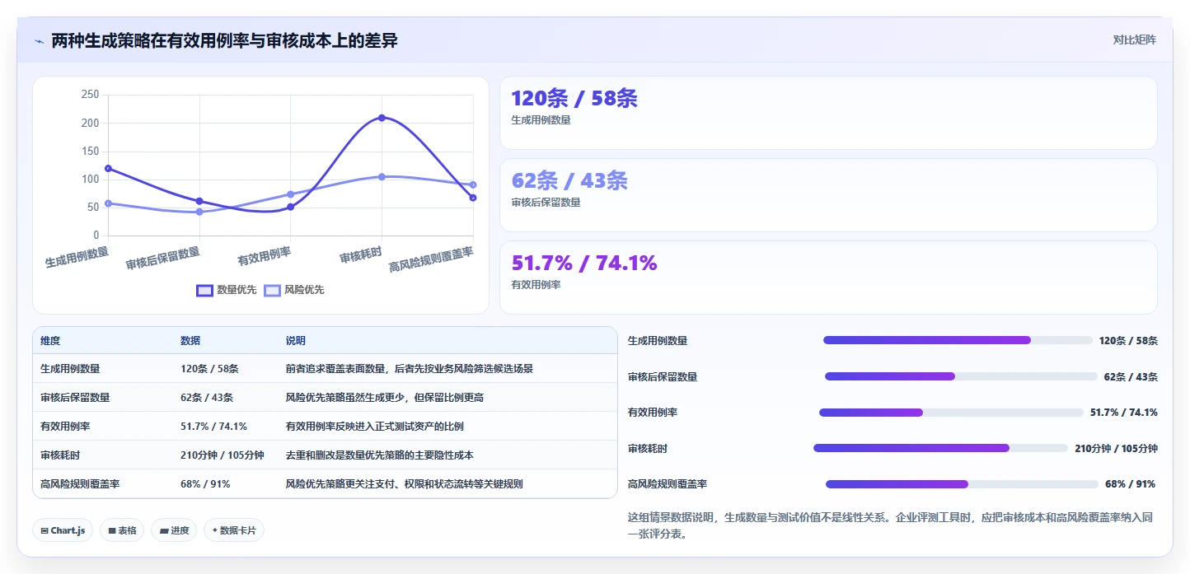
Task: Select the 120条 / 58条 data card
Action: coord(828,113)
